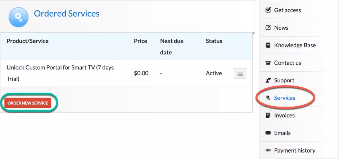Go to the Invoices menu item
The width and height of the screenshot is (339, 159).
click(x=284, y=115)
